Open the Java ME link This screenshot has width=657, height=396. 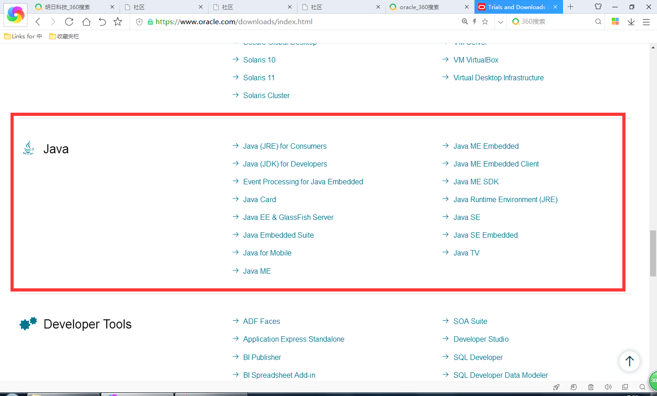(x=257, y=271)
